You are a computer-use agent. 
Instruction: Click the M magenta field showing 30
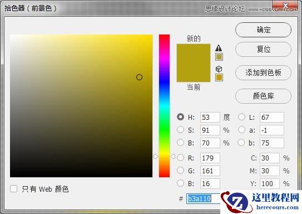click(x=270, y=171)
